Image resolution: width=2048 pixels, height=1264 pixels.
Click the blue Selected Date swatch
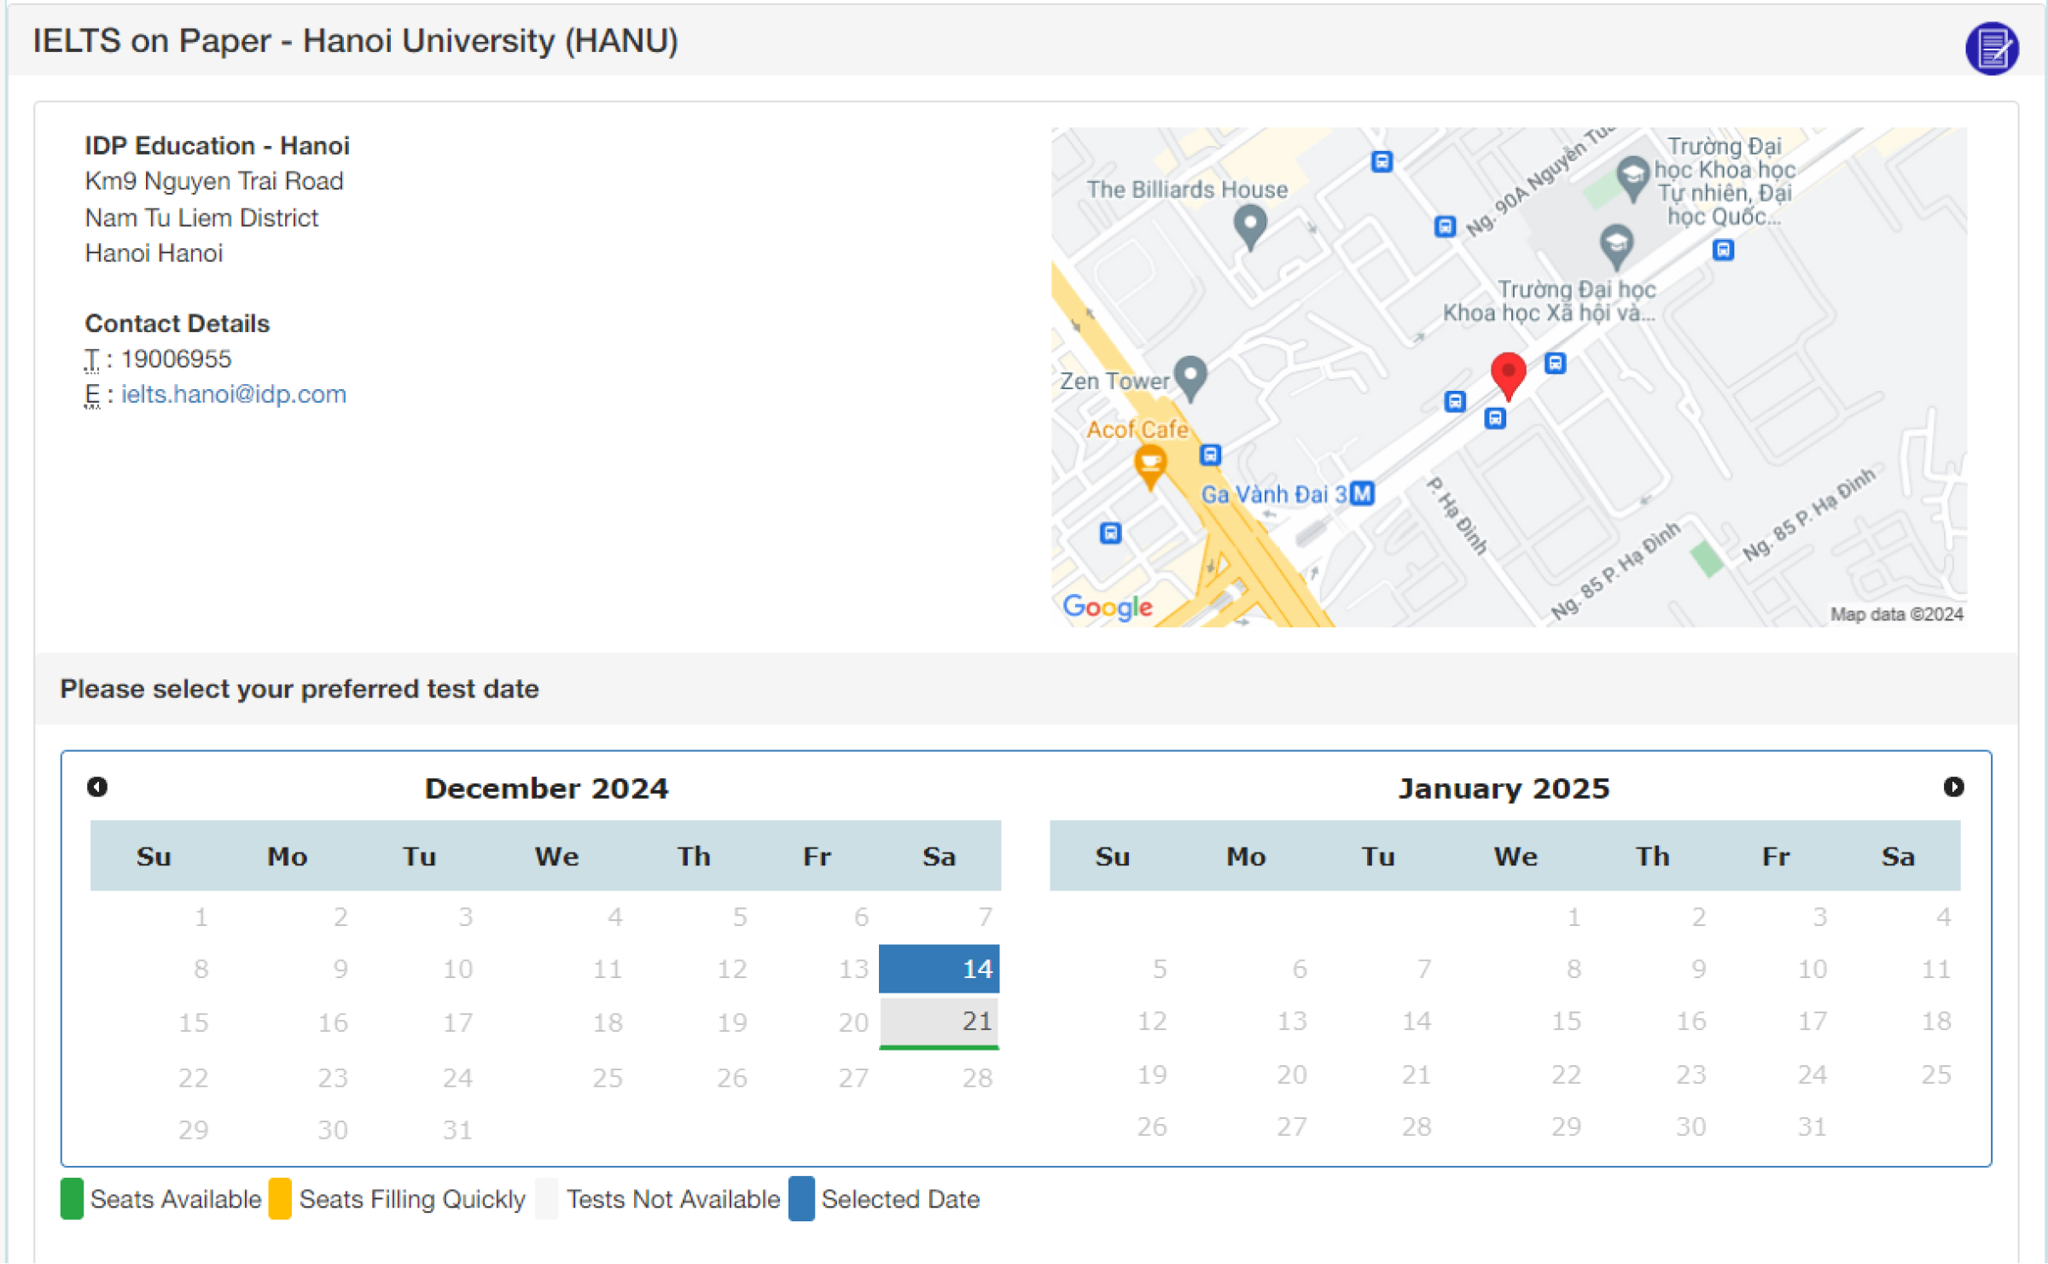[x=801, y=1199]
